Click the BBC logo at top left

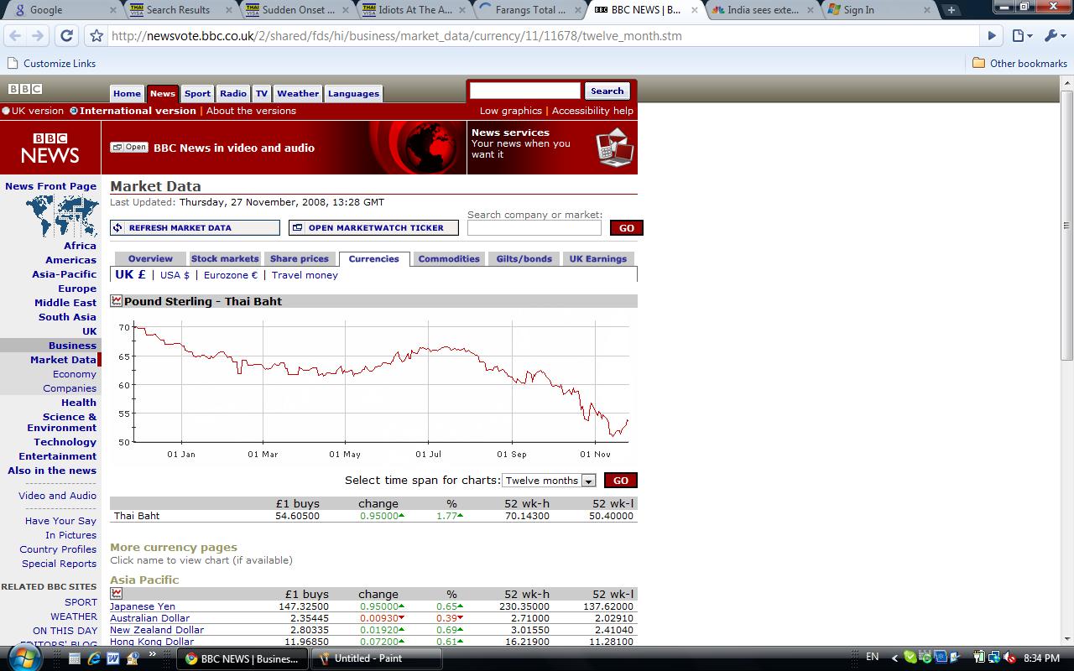(25, 89)
